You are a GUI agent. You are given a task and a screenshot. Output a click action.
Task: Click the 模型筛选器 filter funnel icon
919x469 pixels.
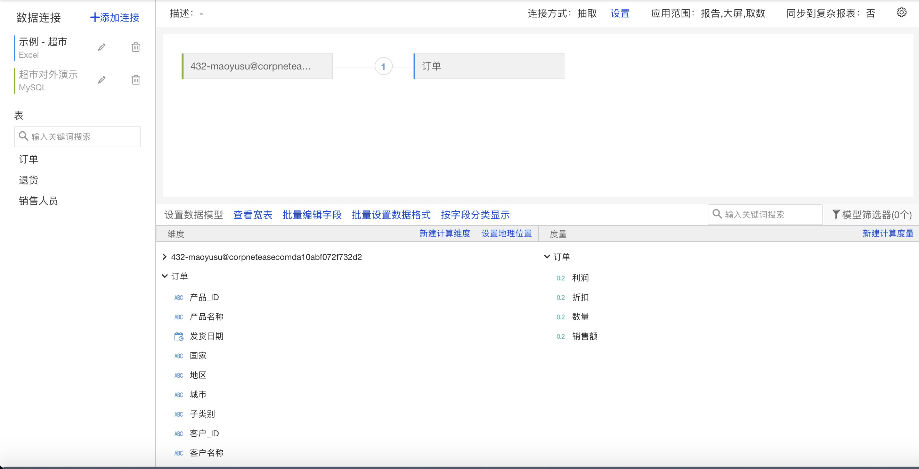coord(836,214)
